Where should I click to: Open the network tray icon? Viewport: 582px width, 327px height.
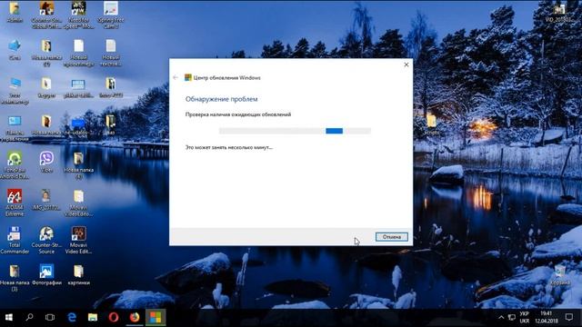pos(512,317)
